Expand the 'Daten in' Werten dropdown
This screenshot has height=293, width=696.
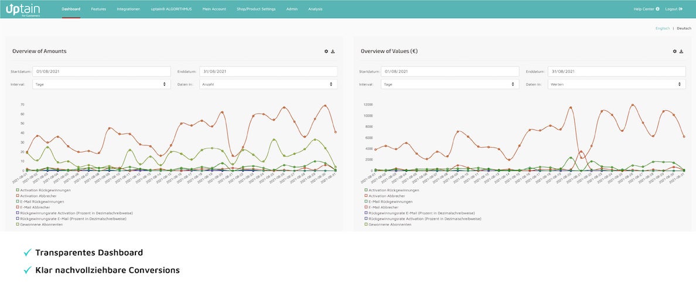[x=616, y=84]
